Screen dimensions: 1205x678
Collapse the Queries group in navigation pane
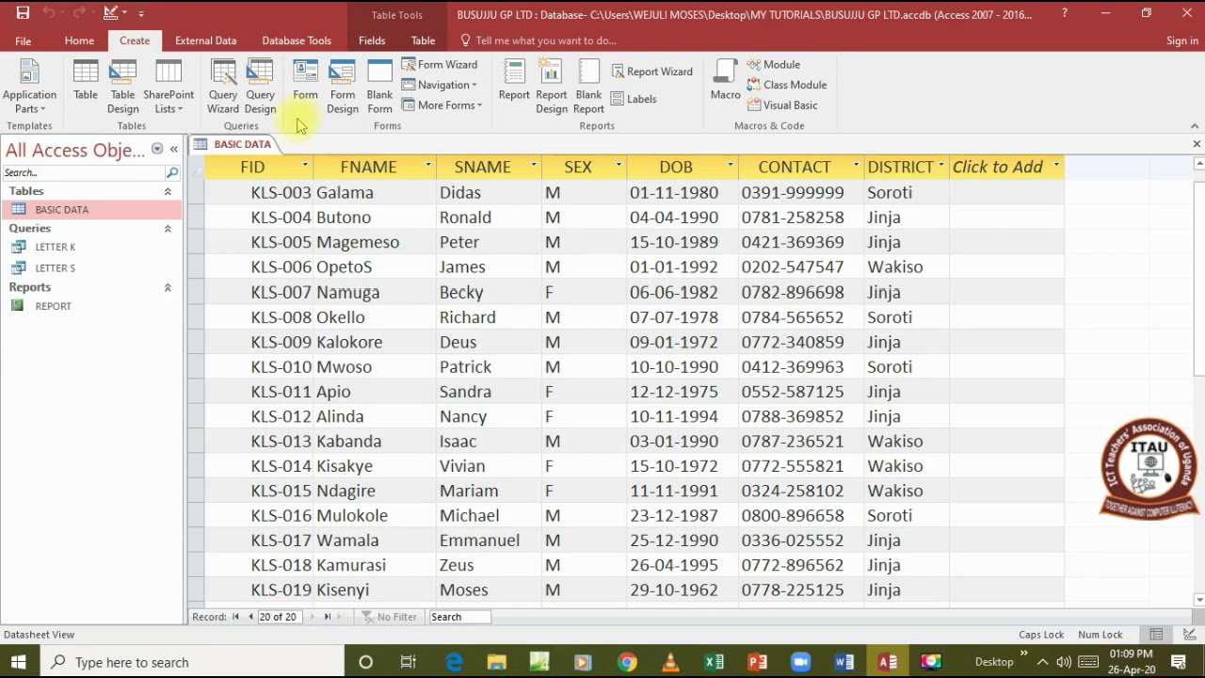point(168,229)
